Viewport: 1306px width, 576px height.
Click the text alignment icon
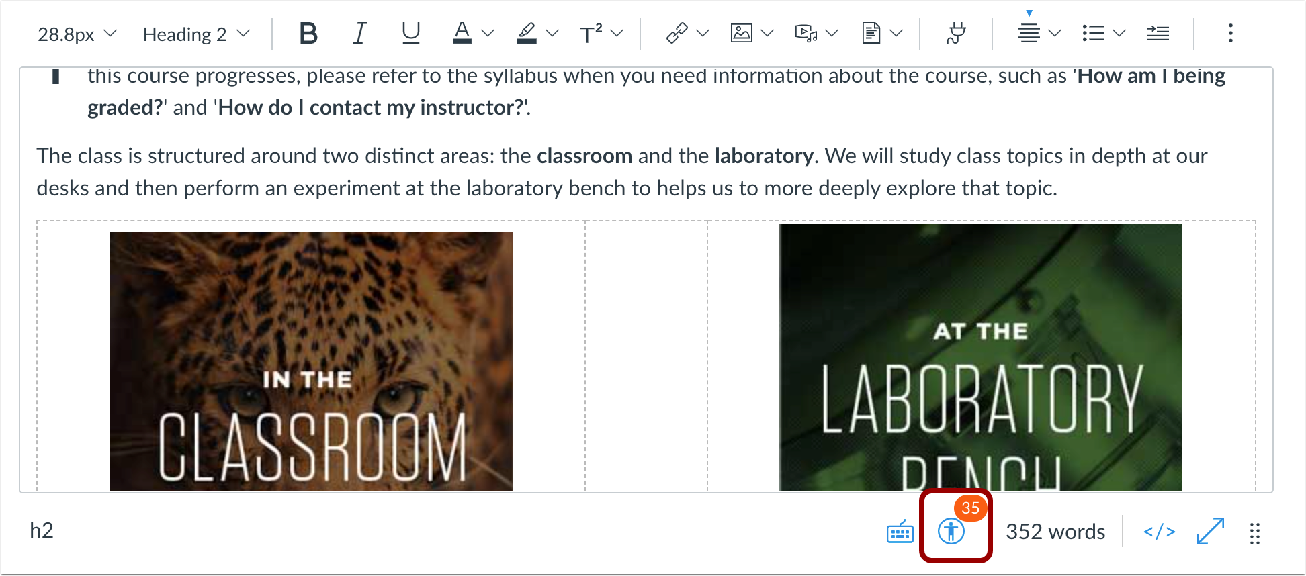1029,33
